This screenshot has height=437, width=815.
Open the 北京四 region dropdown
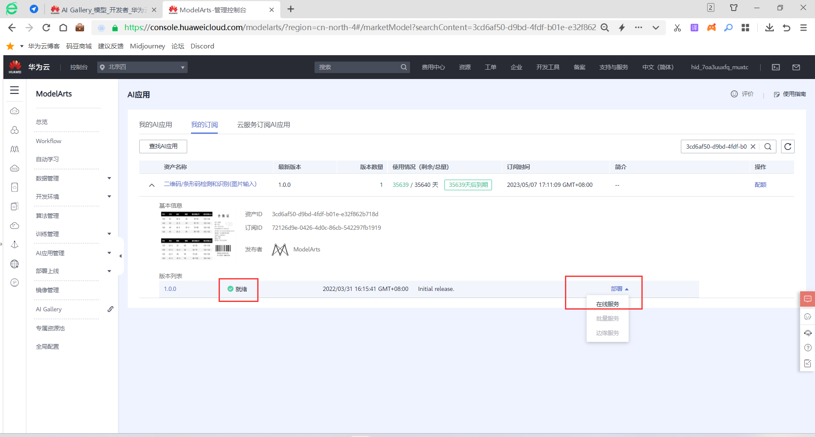click(x=142, y=67)
